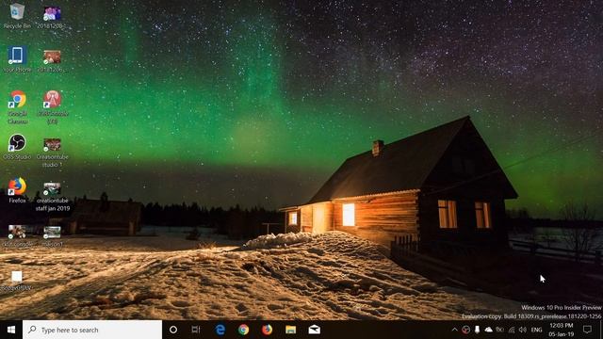
Task: Select the thumbnail beside Your Phone
Action: 52,60
